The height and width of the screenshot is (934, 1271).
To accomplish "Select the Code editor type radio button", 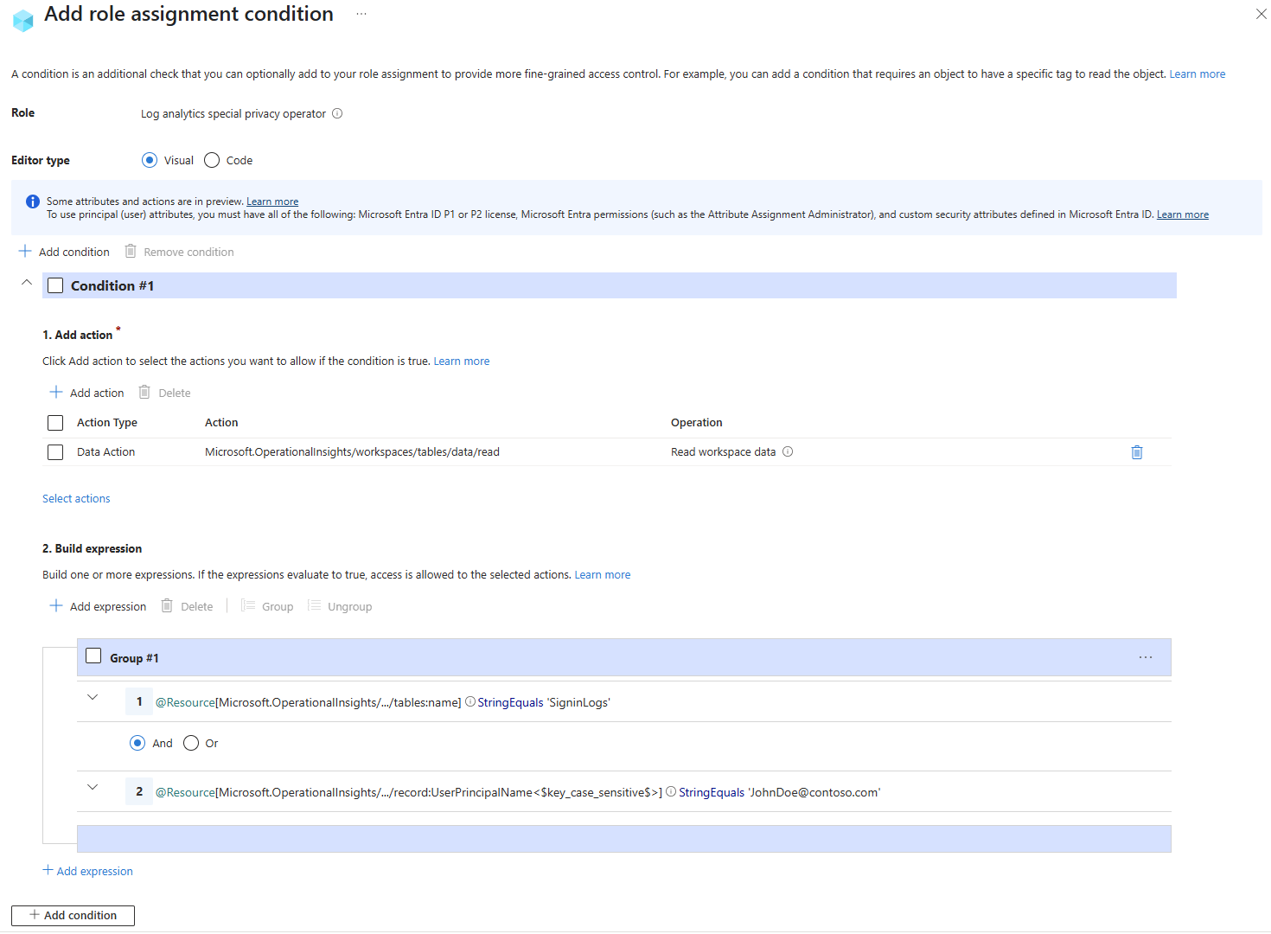I will click(212, 160).
